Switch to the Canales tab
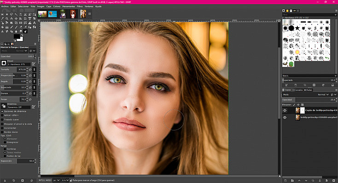Screen dimensions: 338x183 (x=297, y=90)
